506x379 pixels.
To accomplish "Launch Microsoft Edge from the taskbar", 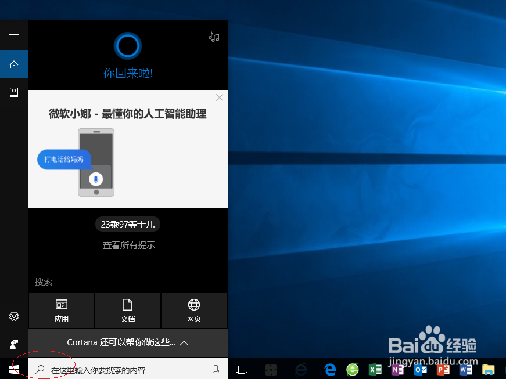I will (329, 369).
